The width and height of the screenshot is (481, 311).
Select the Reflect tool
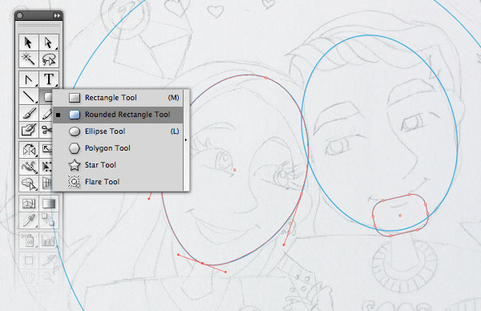(29, 150)
